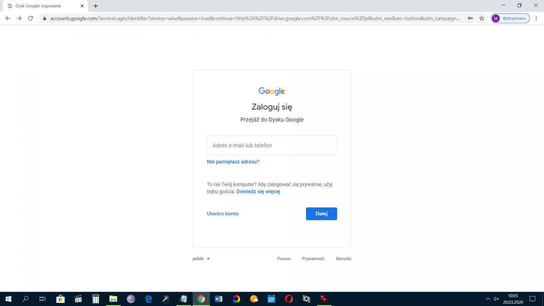Open the Nie pamiętasz adresu? link
The width and height of the screenshot is (544, 306).
[233, 162]
